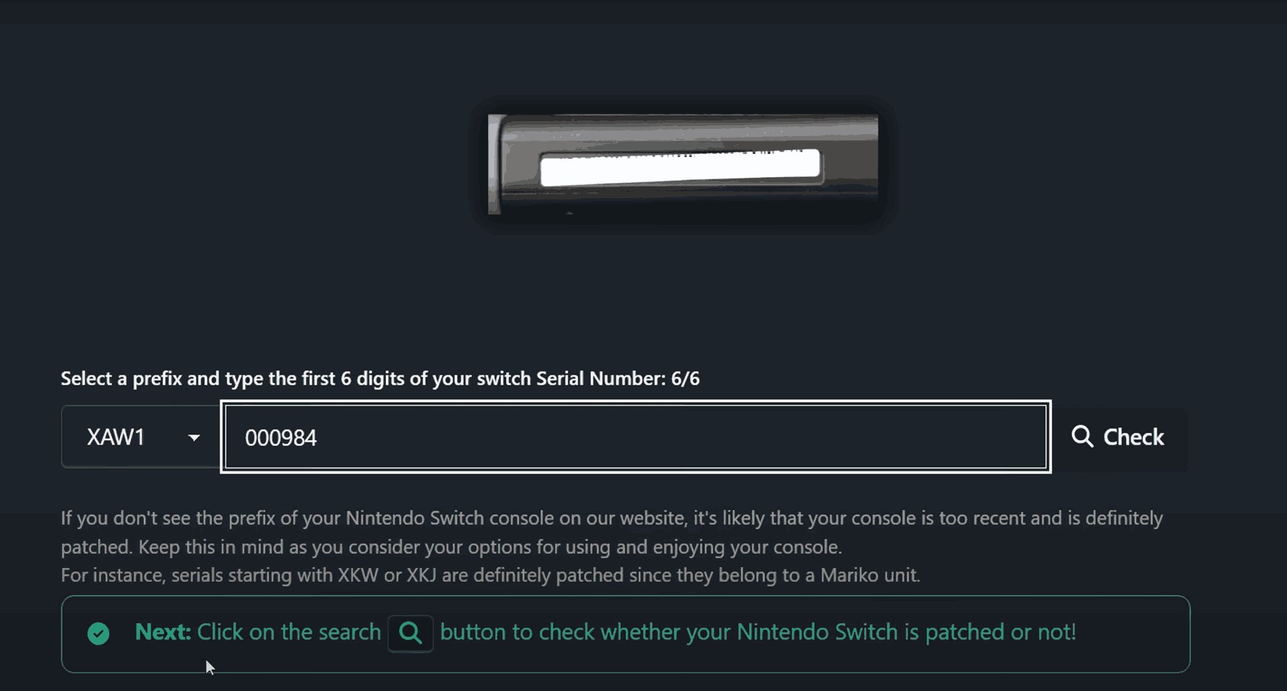
Task: Click the prefix dropdown caret arrow
Action: (x=194, y=438)
